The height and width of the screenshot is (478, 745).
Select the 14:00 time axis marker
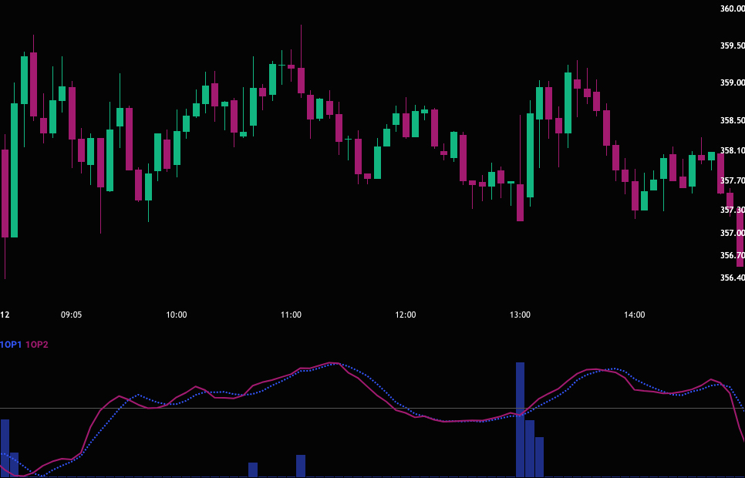[x=634, y=315]
